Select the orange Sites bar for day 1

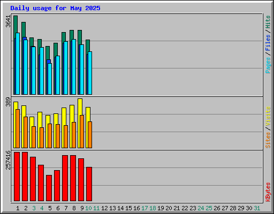[18, 128]
